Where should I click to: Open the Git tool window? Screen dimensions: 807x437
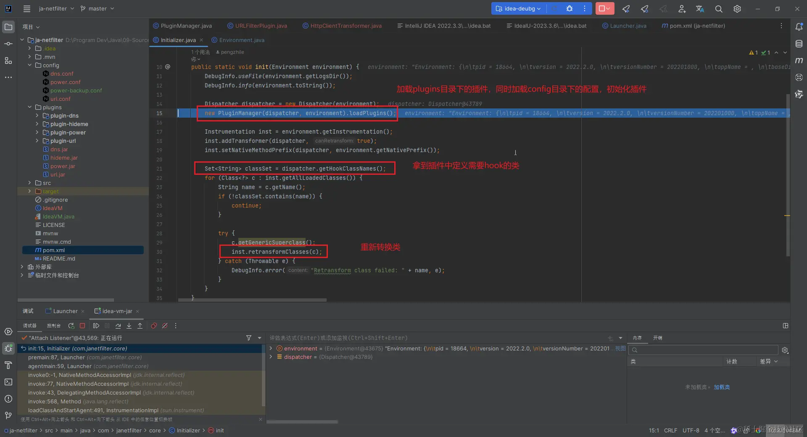click(x=8, y=416)
